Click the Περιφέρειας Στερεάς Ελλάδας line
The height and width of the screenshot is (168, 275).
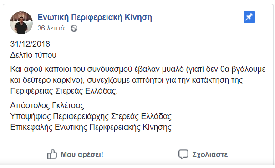coord(64,91)
